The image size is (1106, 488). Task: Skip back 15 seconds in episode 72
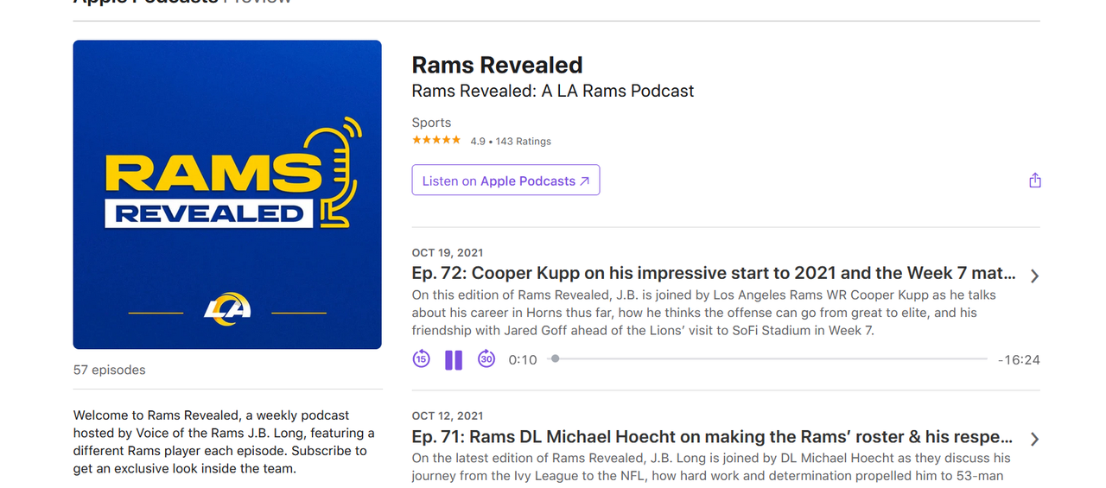point(421,359)
